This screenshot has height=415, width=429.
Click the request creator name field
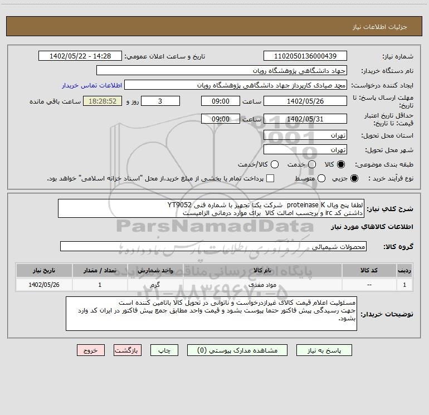click(236, 85)
